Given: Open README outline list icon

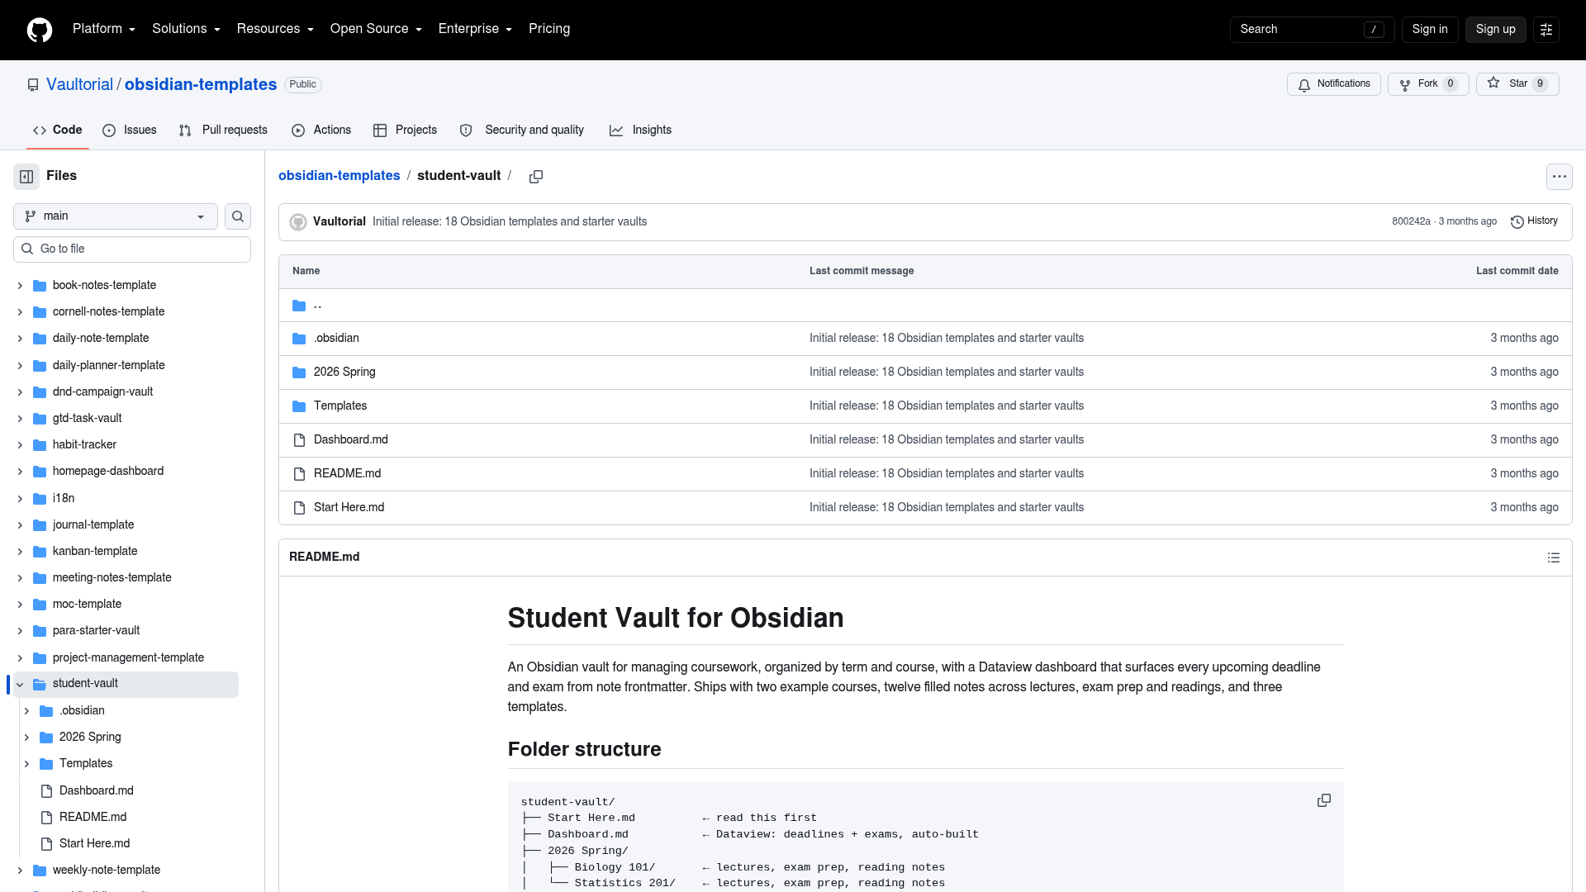Looking at the screenshot, I should click(1553, 558).
